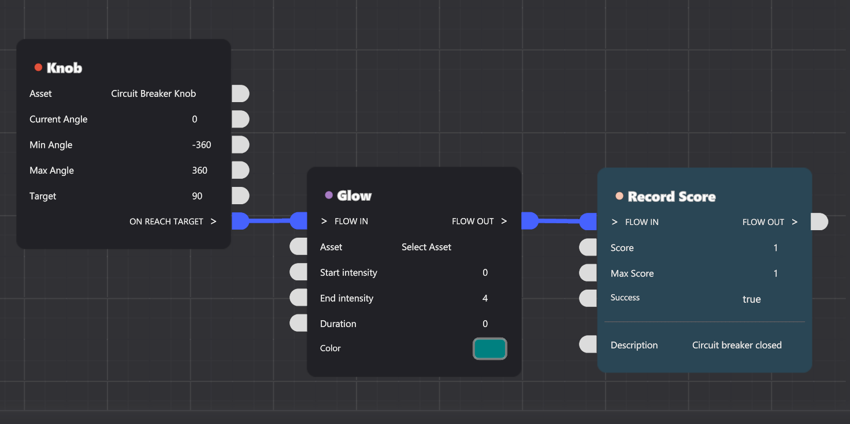Edit the Circuit breaker closed description

point(737,345)
